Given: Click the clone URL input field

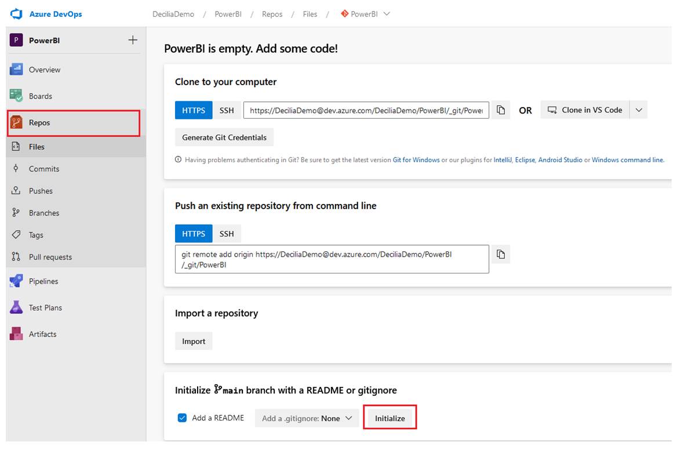Looking at the screenshot, I should (366, 110).
